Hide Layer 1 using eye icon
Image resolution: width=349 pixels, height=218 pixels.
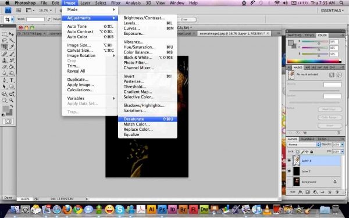tap(289, 160)
